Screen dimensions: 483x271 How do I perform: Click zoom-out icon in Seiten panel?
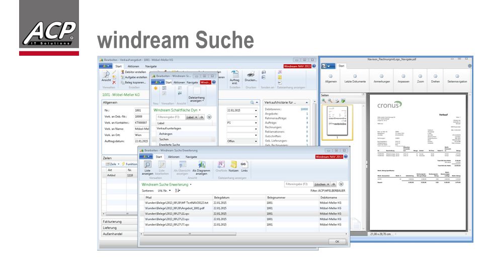coord(330,100)
